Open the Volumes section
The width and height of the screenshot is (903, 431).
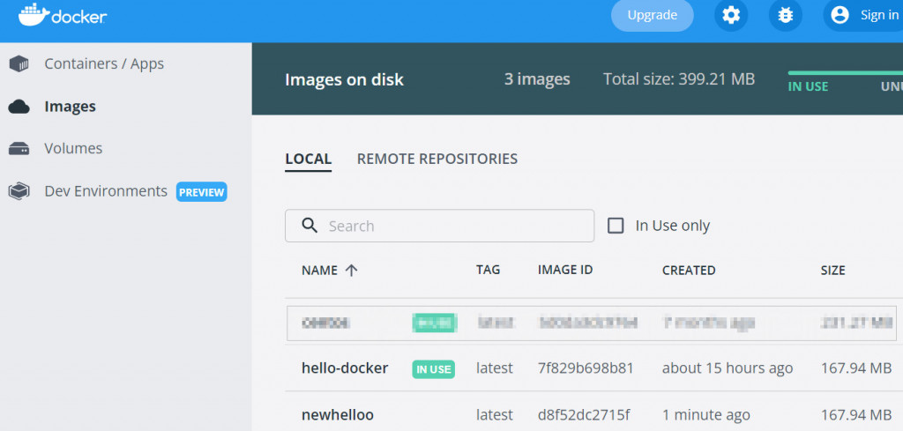73,148
